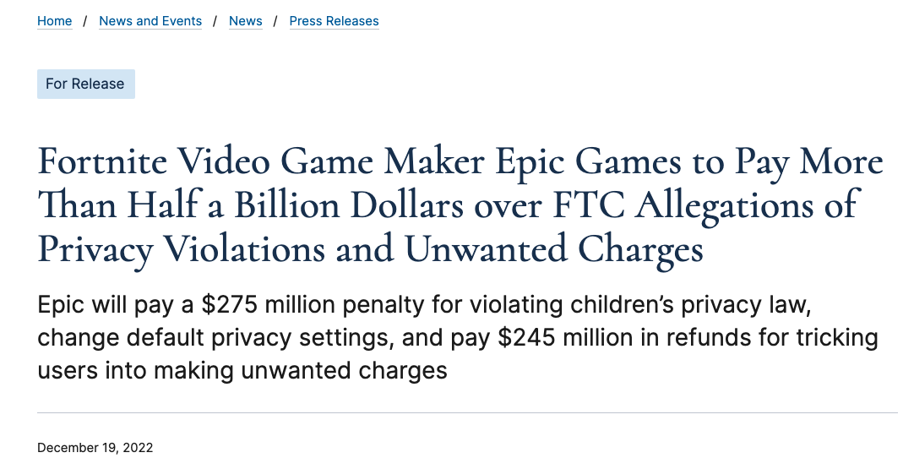The image size is (914, 469).
Task: Click the For Release tag
Action: tap(85, 84)
